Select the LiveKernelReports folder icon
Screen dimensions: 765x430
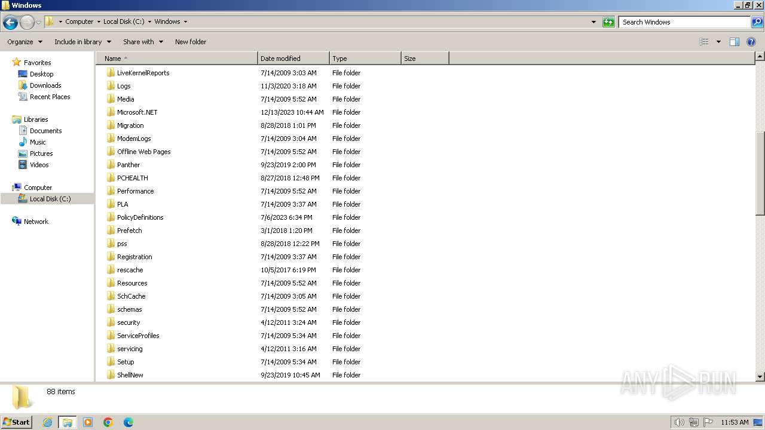(111, 73)
